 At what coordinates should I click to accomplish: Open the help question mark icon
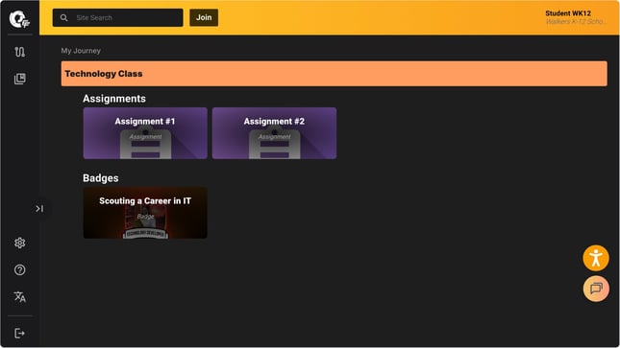(20, 270)
